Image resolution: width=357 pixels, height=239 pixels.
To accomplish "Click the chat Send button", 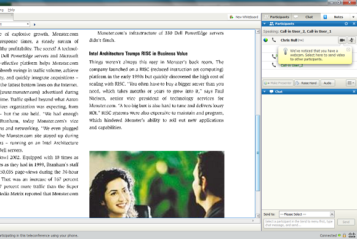I will (x=346, y=222).
